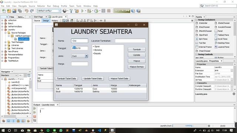Click the New Project toolbar icon
This screenshot has height=133, width=237.
pos(9,11)
